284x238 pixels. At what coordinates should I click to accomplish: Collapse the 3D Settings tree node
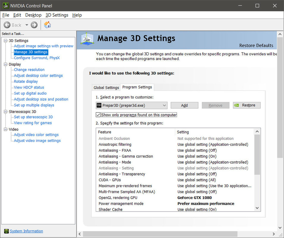pyautogui.click(x=6, y=41)
